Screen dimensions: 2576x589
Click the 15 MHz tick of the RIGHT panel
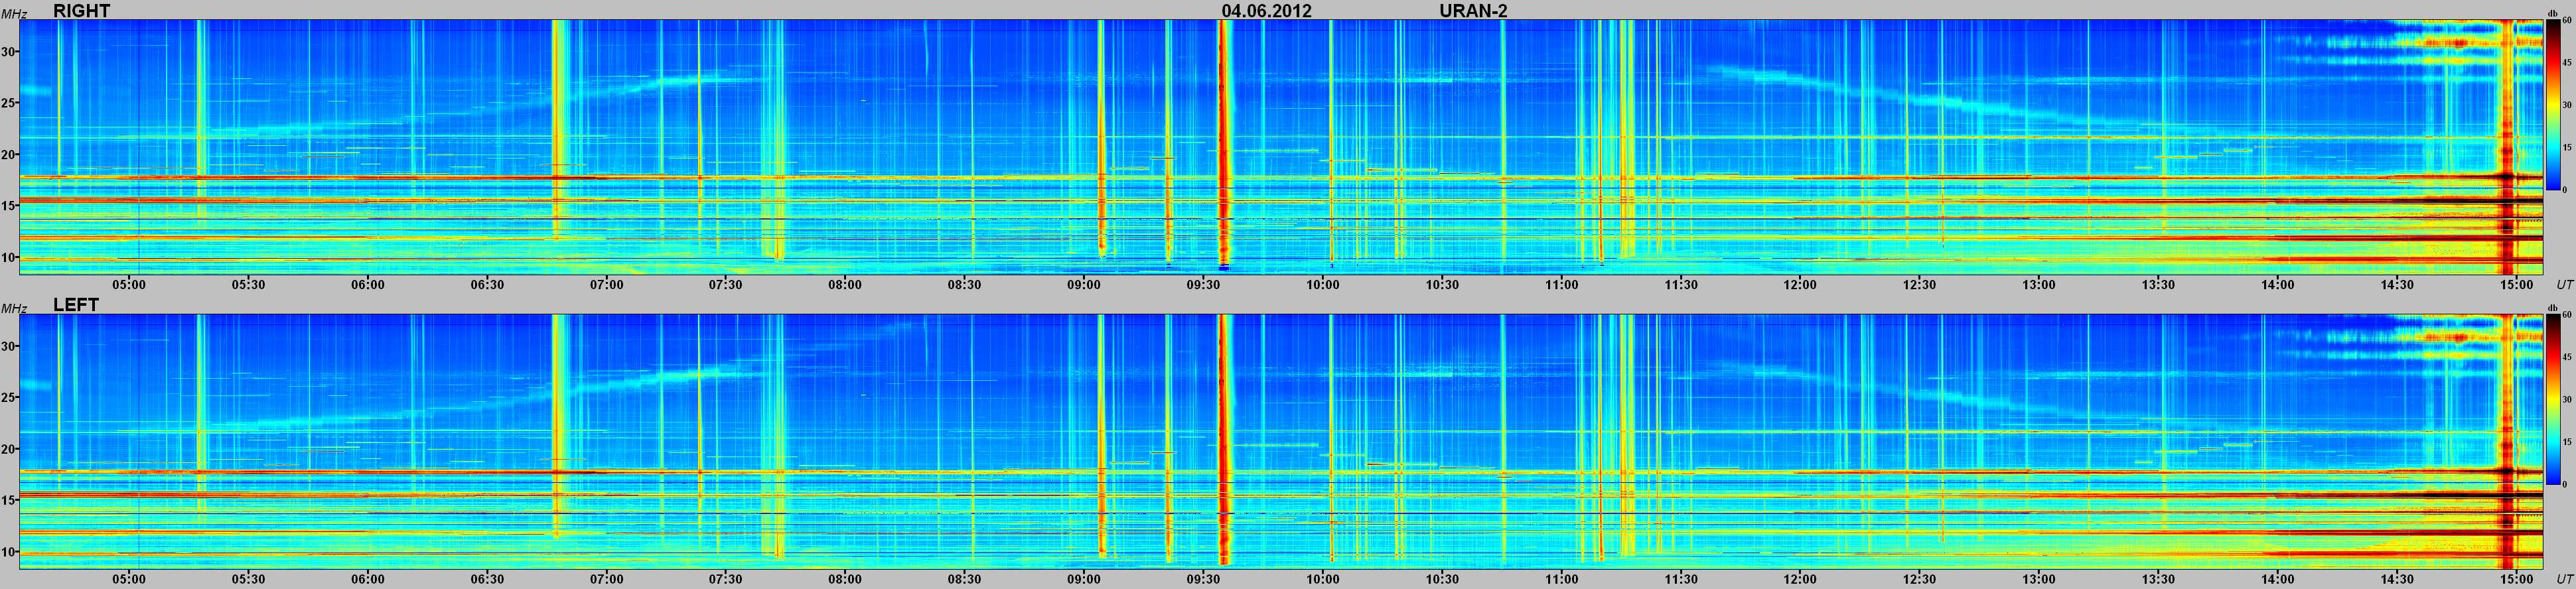tap(9, 206)
